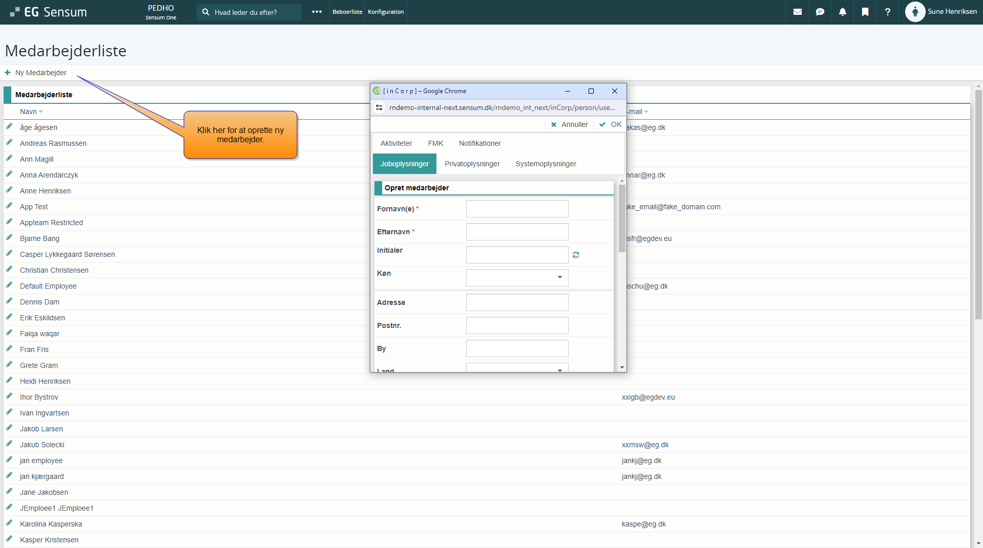Screen dimensions: 983x548
Task: Click the edit pencil for Andreas Rasmussen
Action: (9, 142)
